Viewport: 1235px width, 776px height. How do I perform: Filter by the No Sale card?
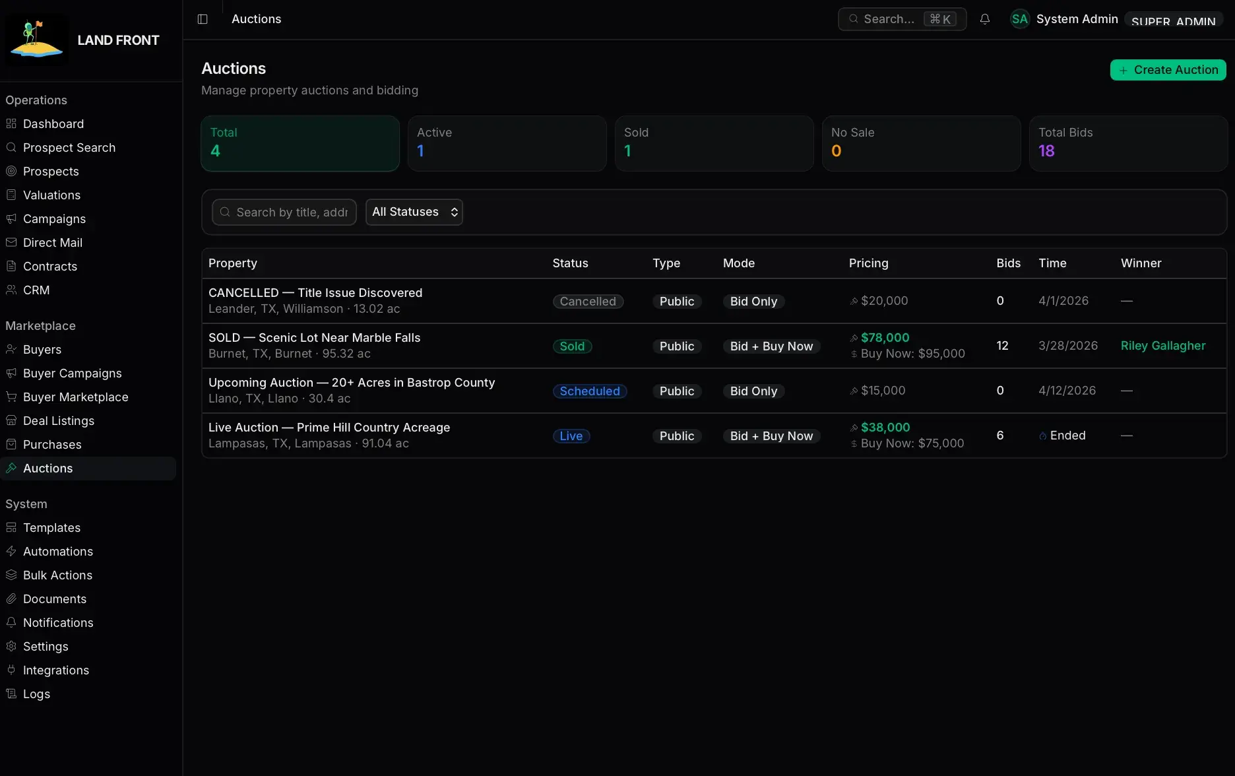click(x=921, y=143)
